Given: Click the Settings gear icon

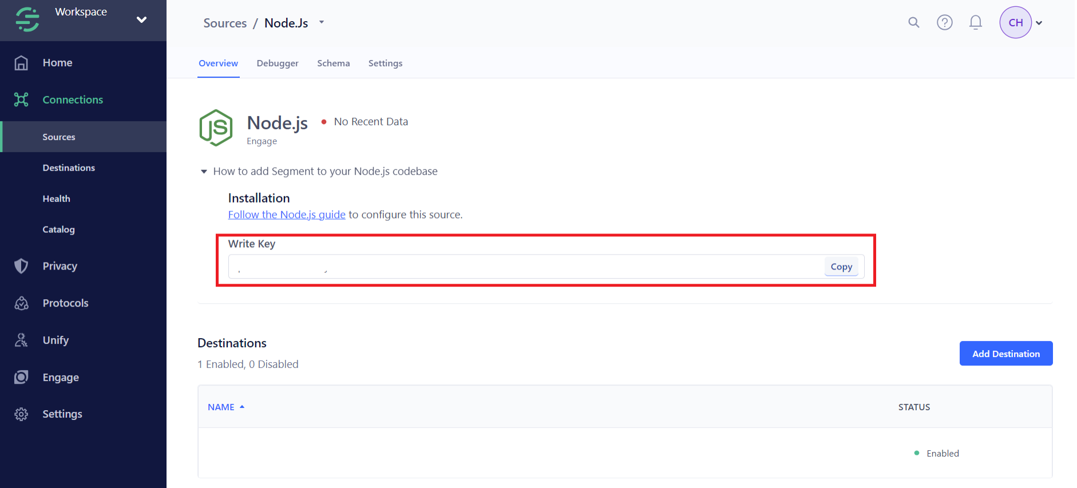Looking at the screenshot, I should [21, 414].
